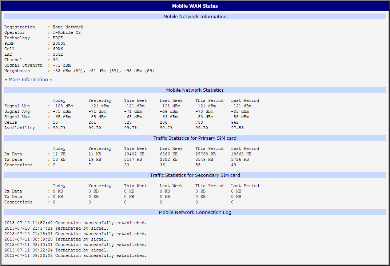Select the Mobile Network Information header
Screen dimensions: 390x266
[195, 16]
